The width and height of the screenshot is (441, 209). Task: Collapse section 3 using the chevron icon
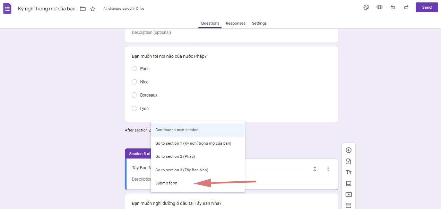(314, 169)
